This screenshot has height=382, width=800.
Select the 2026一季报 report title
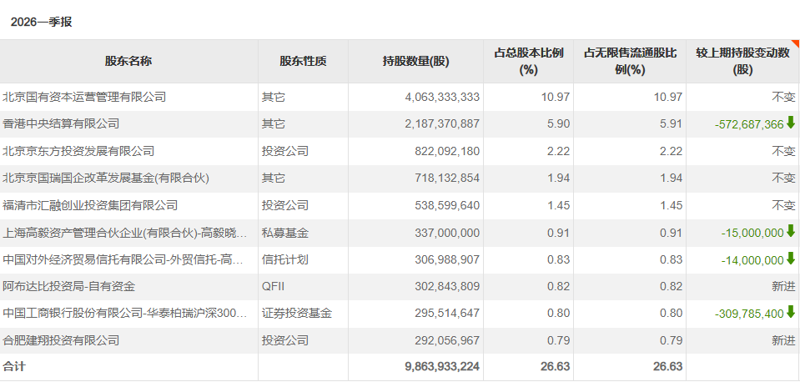[42, 22]
